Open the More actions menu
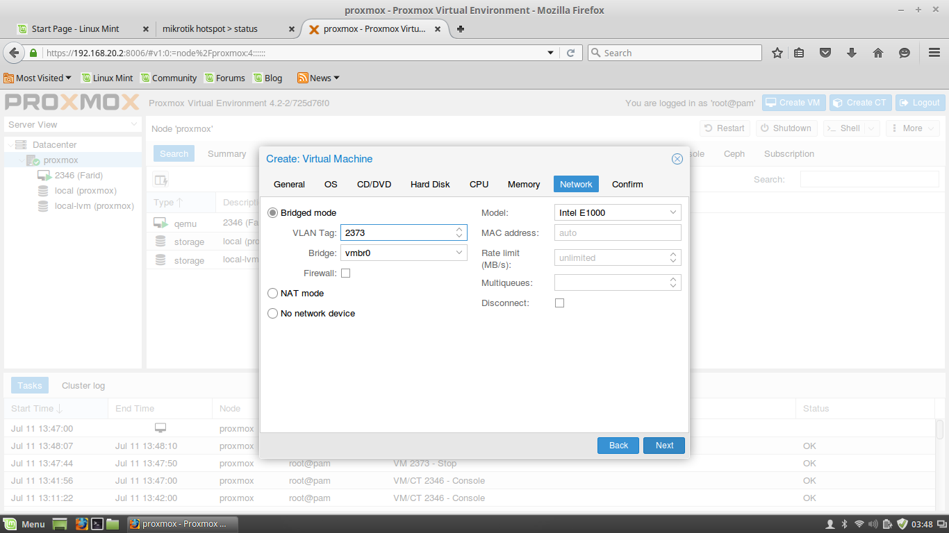 coord(912,128)
